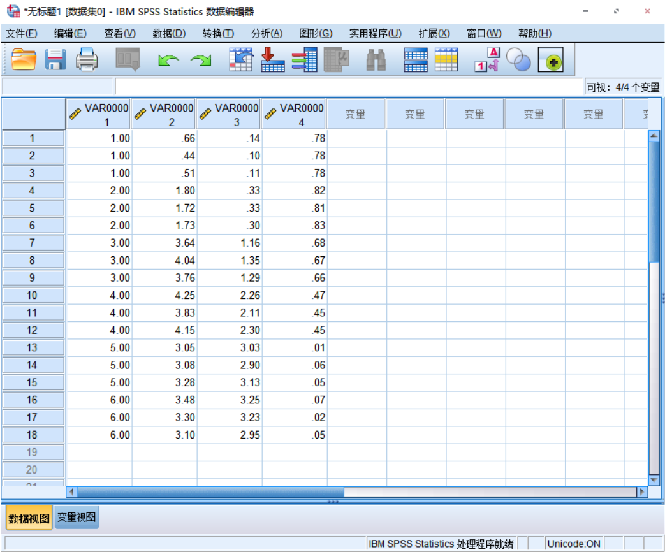This screenshot has width=665, height=552.
Task: Open the recall recent dialogs icon
Action: [128, 59]
